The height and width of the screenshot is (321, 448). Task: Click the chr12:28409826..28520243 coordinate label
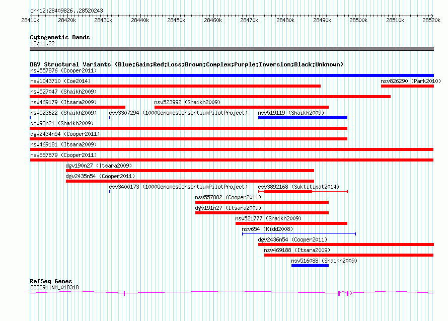(x=66, y=11)
